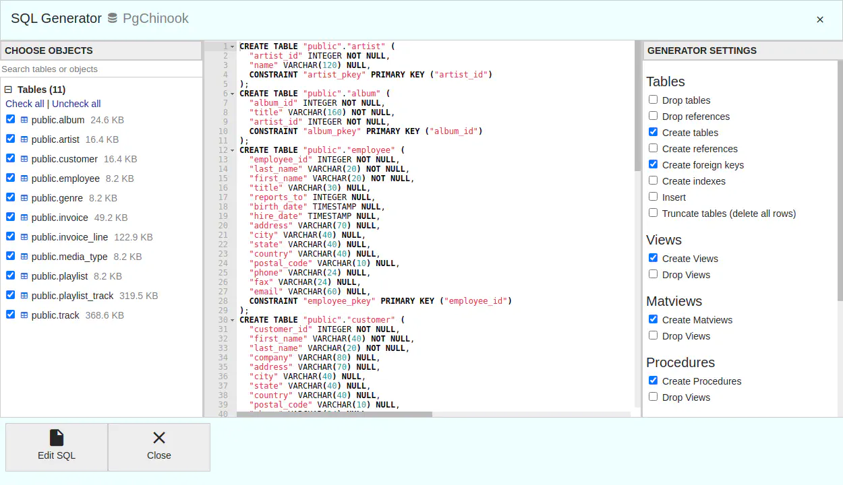
Task: Close the SQL Generator dialog with X
Action: click(x=819, y=20)
